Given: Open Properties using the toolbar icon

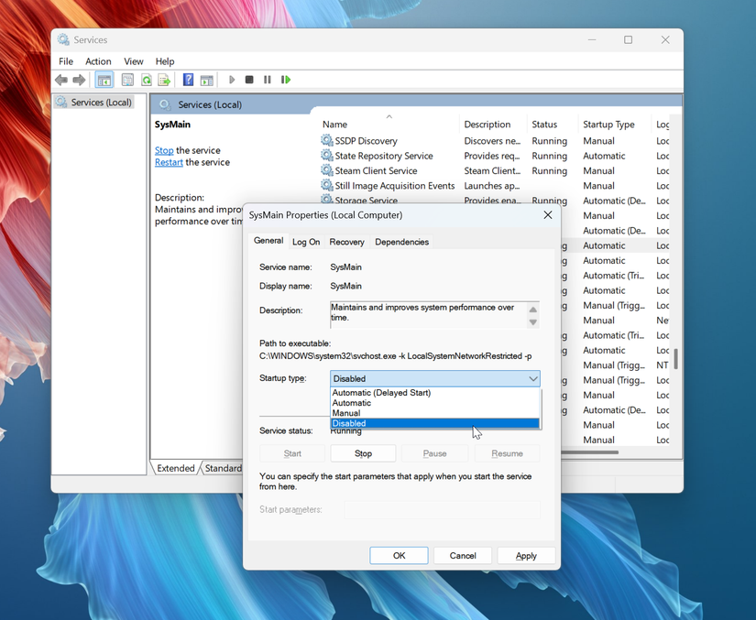Looking at the screenshot, I should (x=126, y=80).
